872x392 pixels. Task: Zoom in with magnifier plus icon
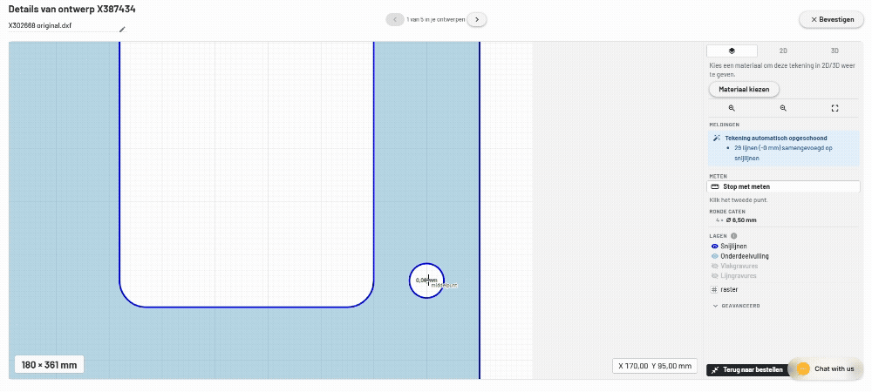732,108
